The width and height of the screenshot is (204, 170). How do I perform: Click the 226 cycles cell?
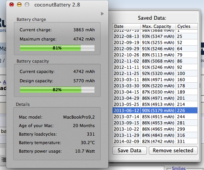pos(187,110)
